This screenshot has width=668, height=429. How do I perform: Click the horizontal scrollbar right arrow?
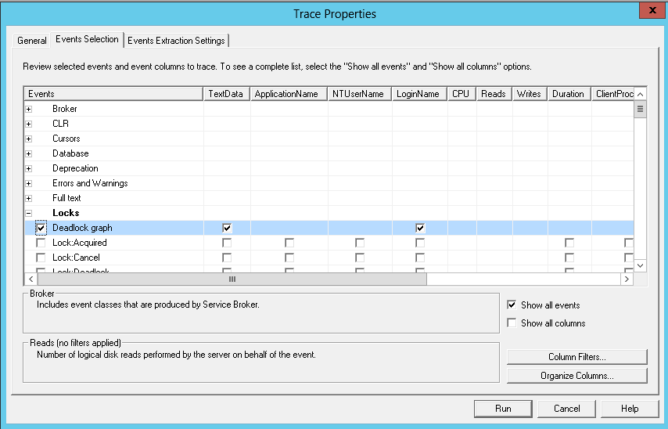[626, 279]
